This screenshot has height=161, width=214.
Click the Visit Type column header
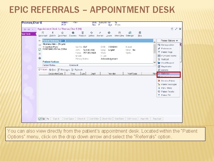132,74
